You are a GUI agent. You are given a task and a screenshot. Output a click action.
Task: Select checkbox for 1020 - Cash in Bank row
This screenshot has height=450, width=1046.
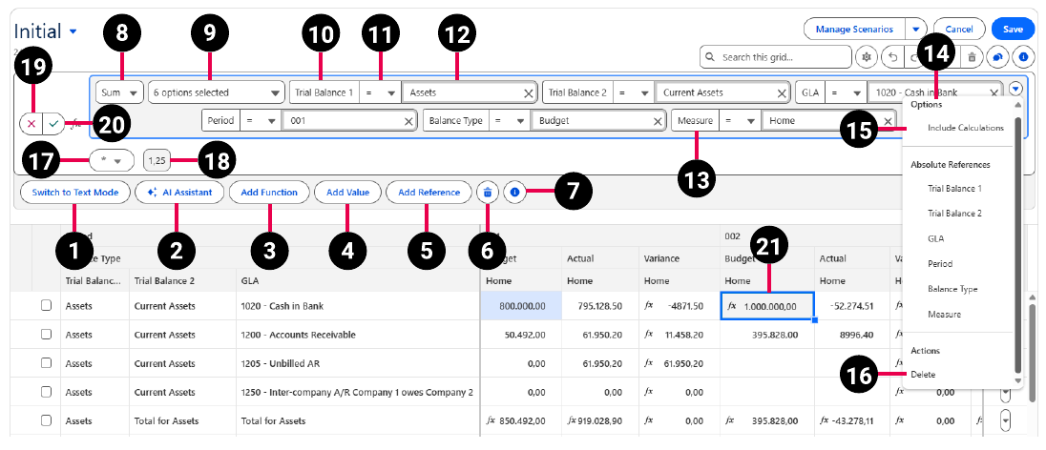[46, 305]
